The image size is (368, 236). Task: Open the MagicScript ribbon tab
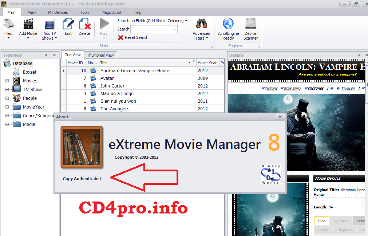coord(111,12)
